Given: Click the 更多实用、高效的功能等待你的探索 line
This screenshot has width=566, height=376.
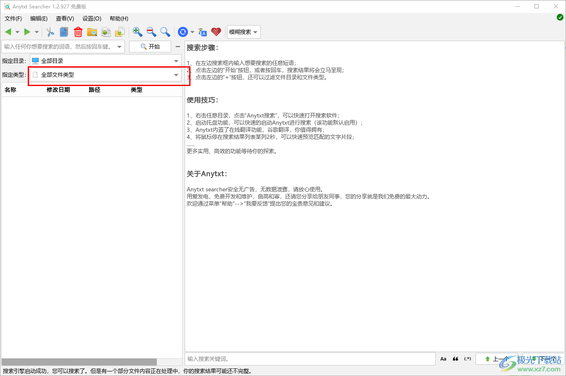Looking at the screenshot, I should (232, 151).
